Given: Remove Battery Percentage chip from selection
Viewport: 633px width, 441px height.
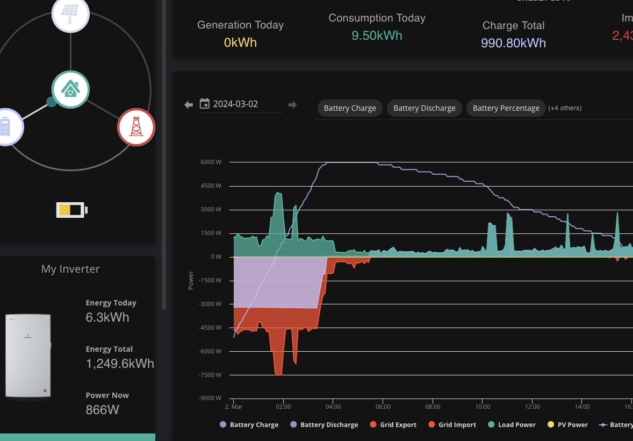Looking at the screenshot, I should (x=506, y=108).
